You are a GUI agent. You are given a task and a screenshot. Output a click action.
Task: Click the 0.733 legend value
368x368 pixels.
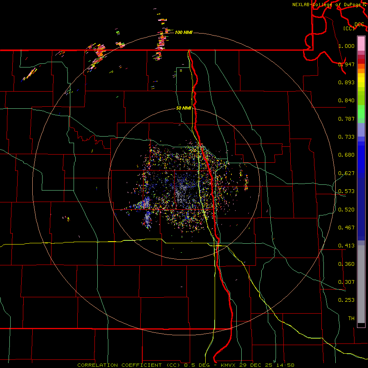point(346,137)
